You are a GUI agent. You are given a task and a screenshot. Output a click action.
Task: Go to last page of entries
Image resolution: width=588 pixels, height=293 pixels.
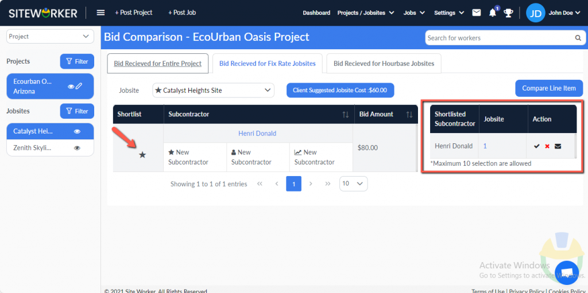(x=328, y=184)
